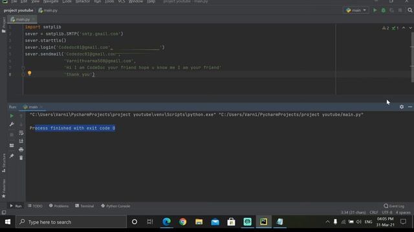Click the editor vertical scrollbar
The width and height of the screenshot is (414, 232).
[x=412, y=58]
